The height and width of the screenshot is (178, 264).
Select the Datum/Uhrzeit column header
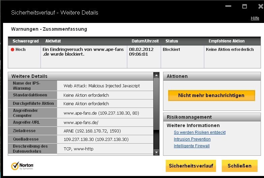(x=145, y=41)
